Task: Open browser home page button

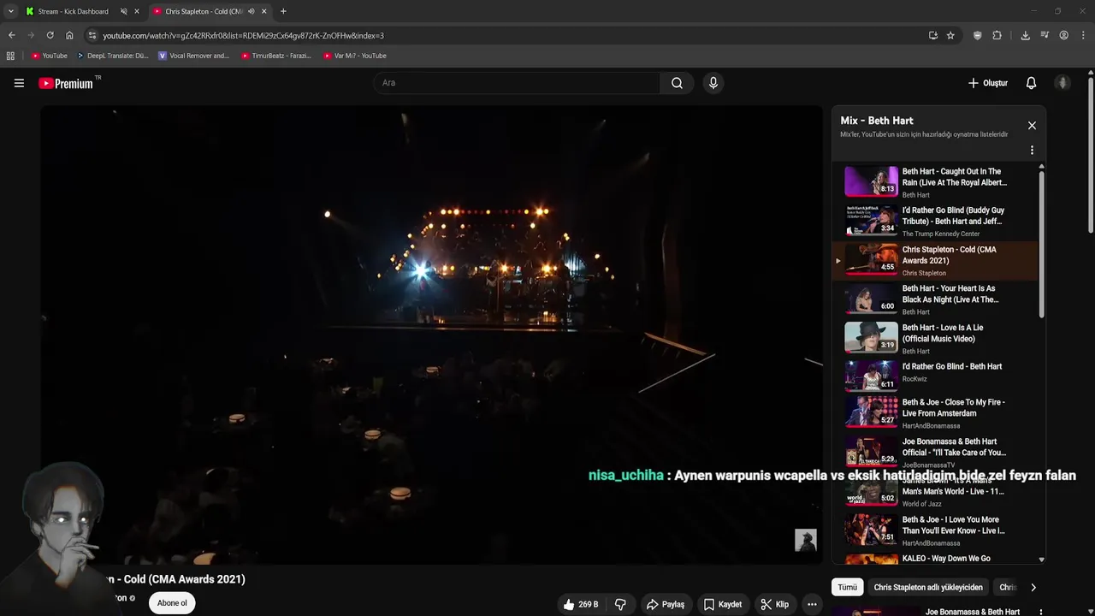Action: point(69,35)
